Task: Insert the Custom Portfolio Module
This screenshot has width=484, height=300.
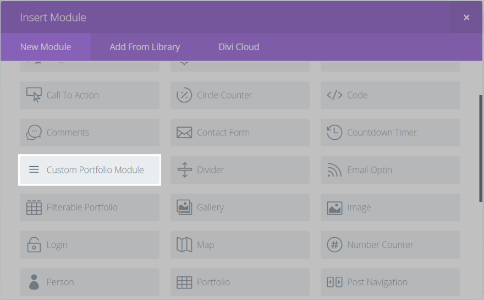Action: click(x=90, y=170)
